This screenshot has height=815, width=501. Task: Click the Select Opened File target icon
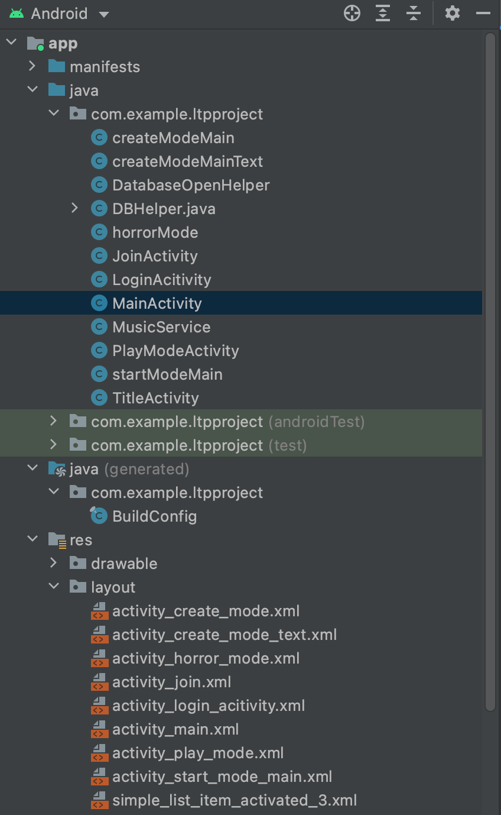pos(352,13)
